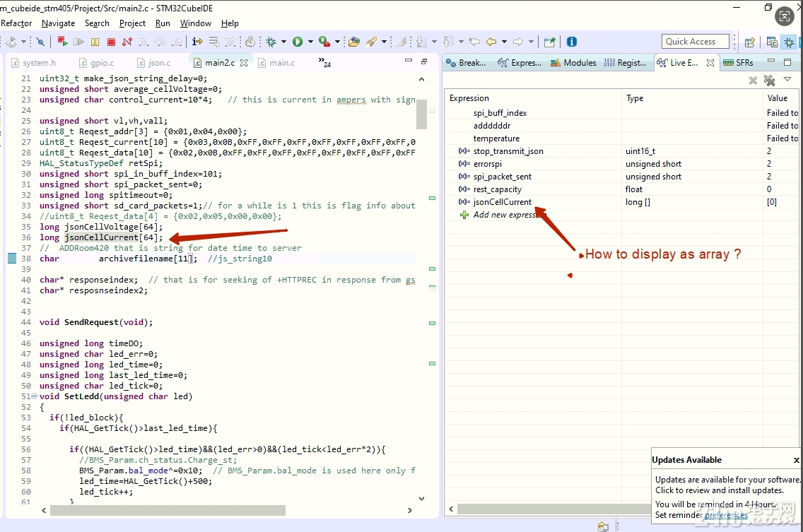Click editor horizontal scrollbar thumb

(168, 511)
